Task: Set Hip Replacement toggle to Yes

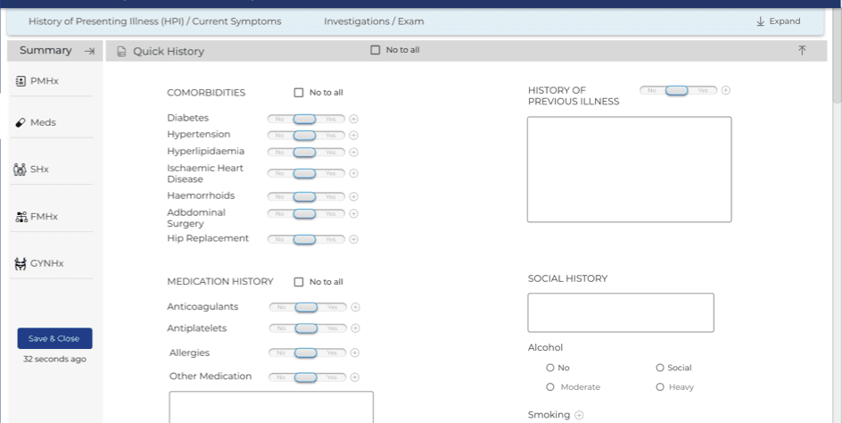Action: tap(331, 239)
